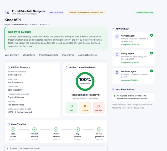This screenshot has width=167, height=151.
Task: Click the Knee MRI page title
Action: point(13,20)
